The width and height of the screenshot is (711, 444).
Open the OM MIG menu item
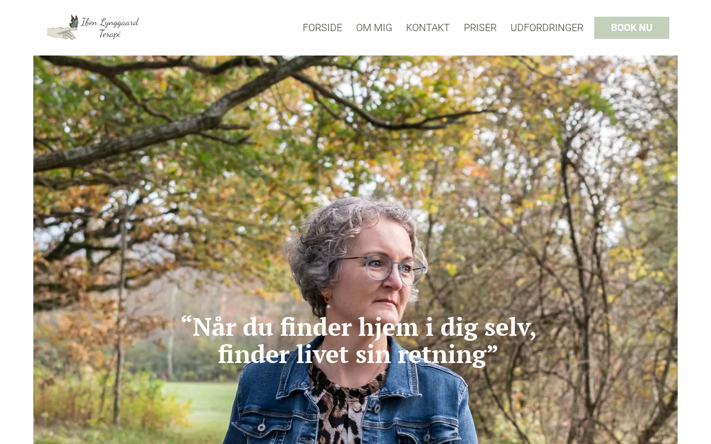click(x=374, y=28)
